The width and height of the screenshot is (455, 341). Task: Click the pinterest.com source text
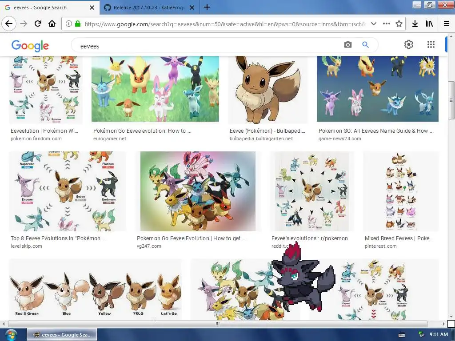click(x=380, y=246)
